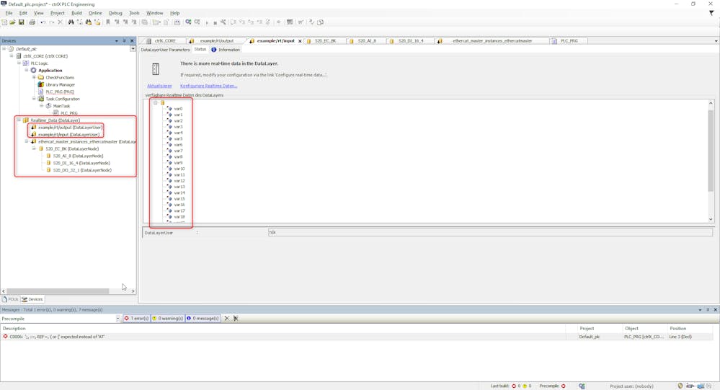Click the Undo toolbar icon

tap(43, 22)
